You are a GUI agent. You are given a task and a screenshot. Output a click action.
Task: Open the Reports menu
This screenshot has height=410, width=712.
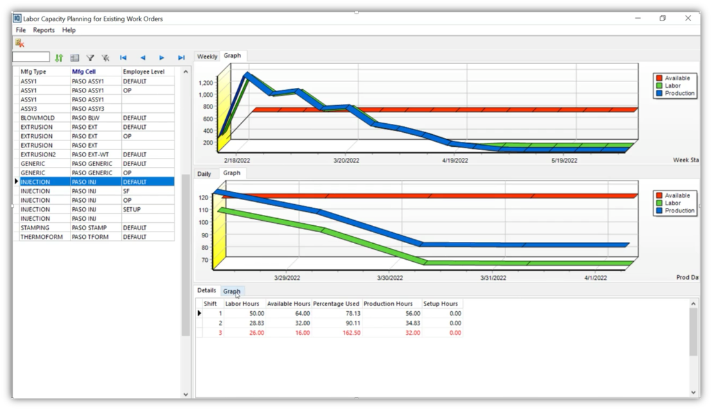click(44, 30)
